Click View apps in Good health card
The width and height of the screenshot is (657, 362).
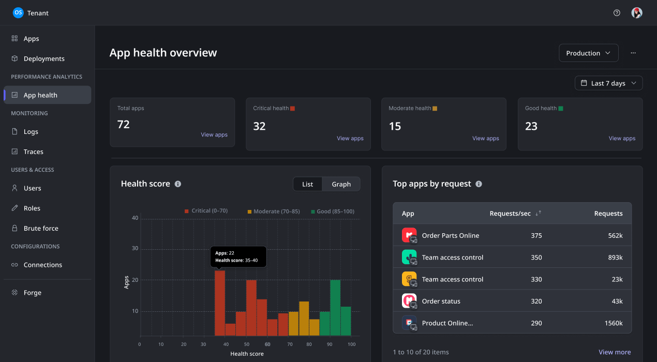coord(622,138)
